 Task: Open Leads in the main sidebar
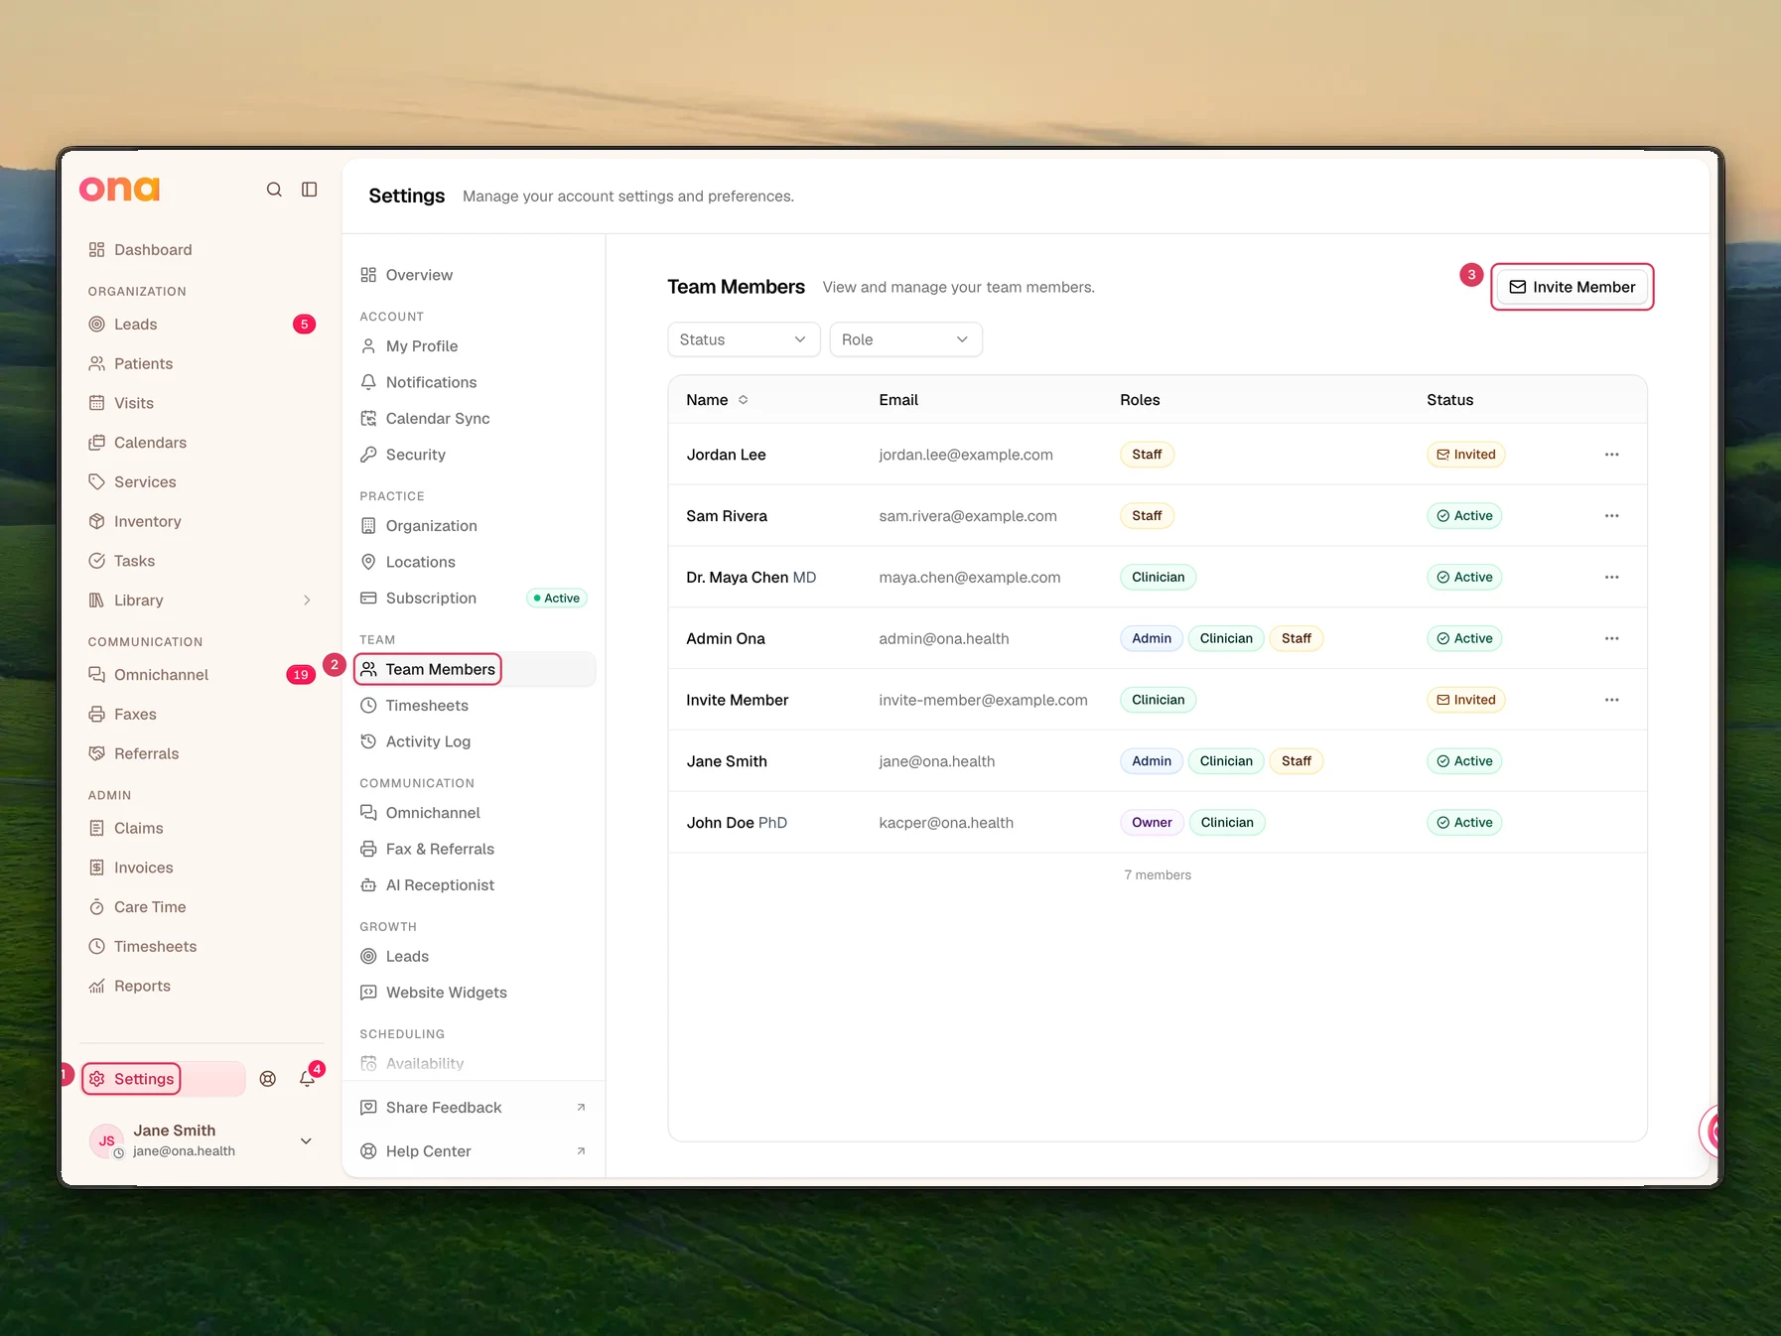(202, 325)
